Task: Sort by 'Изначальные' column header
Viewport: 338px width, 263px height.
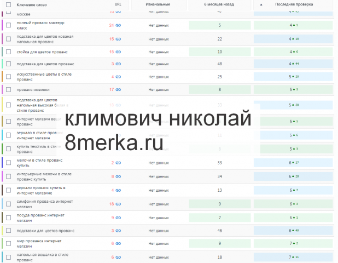Action: pos(158,4)
